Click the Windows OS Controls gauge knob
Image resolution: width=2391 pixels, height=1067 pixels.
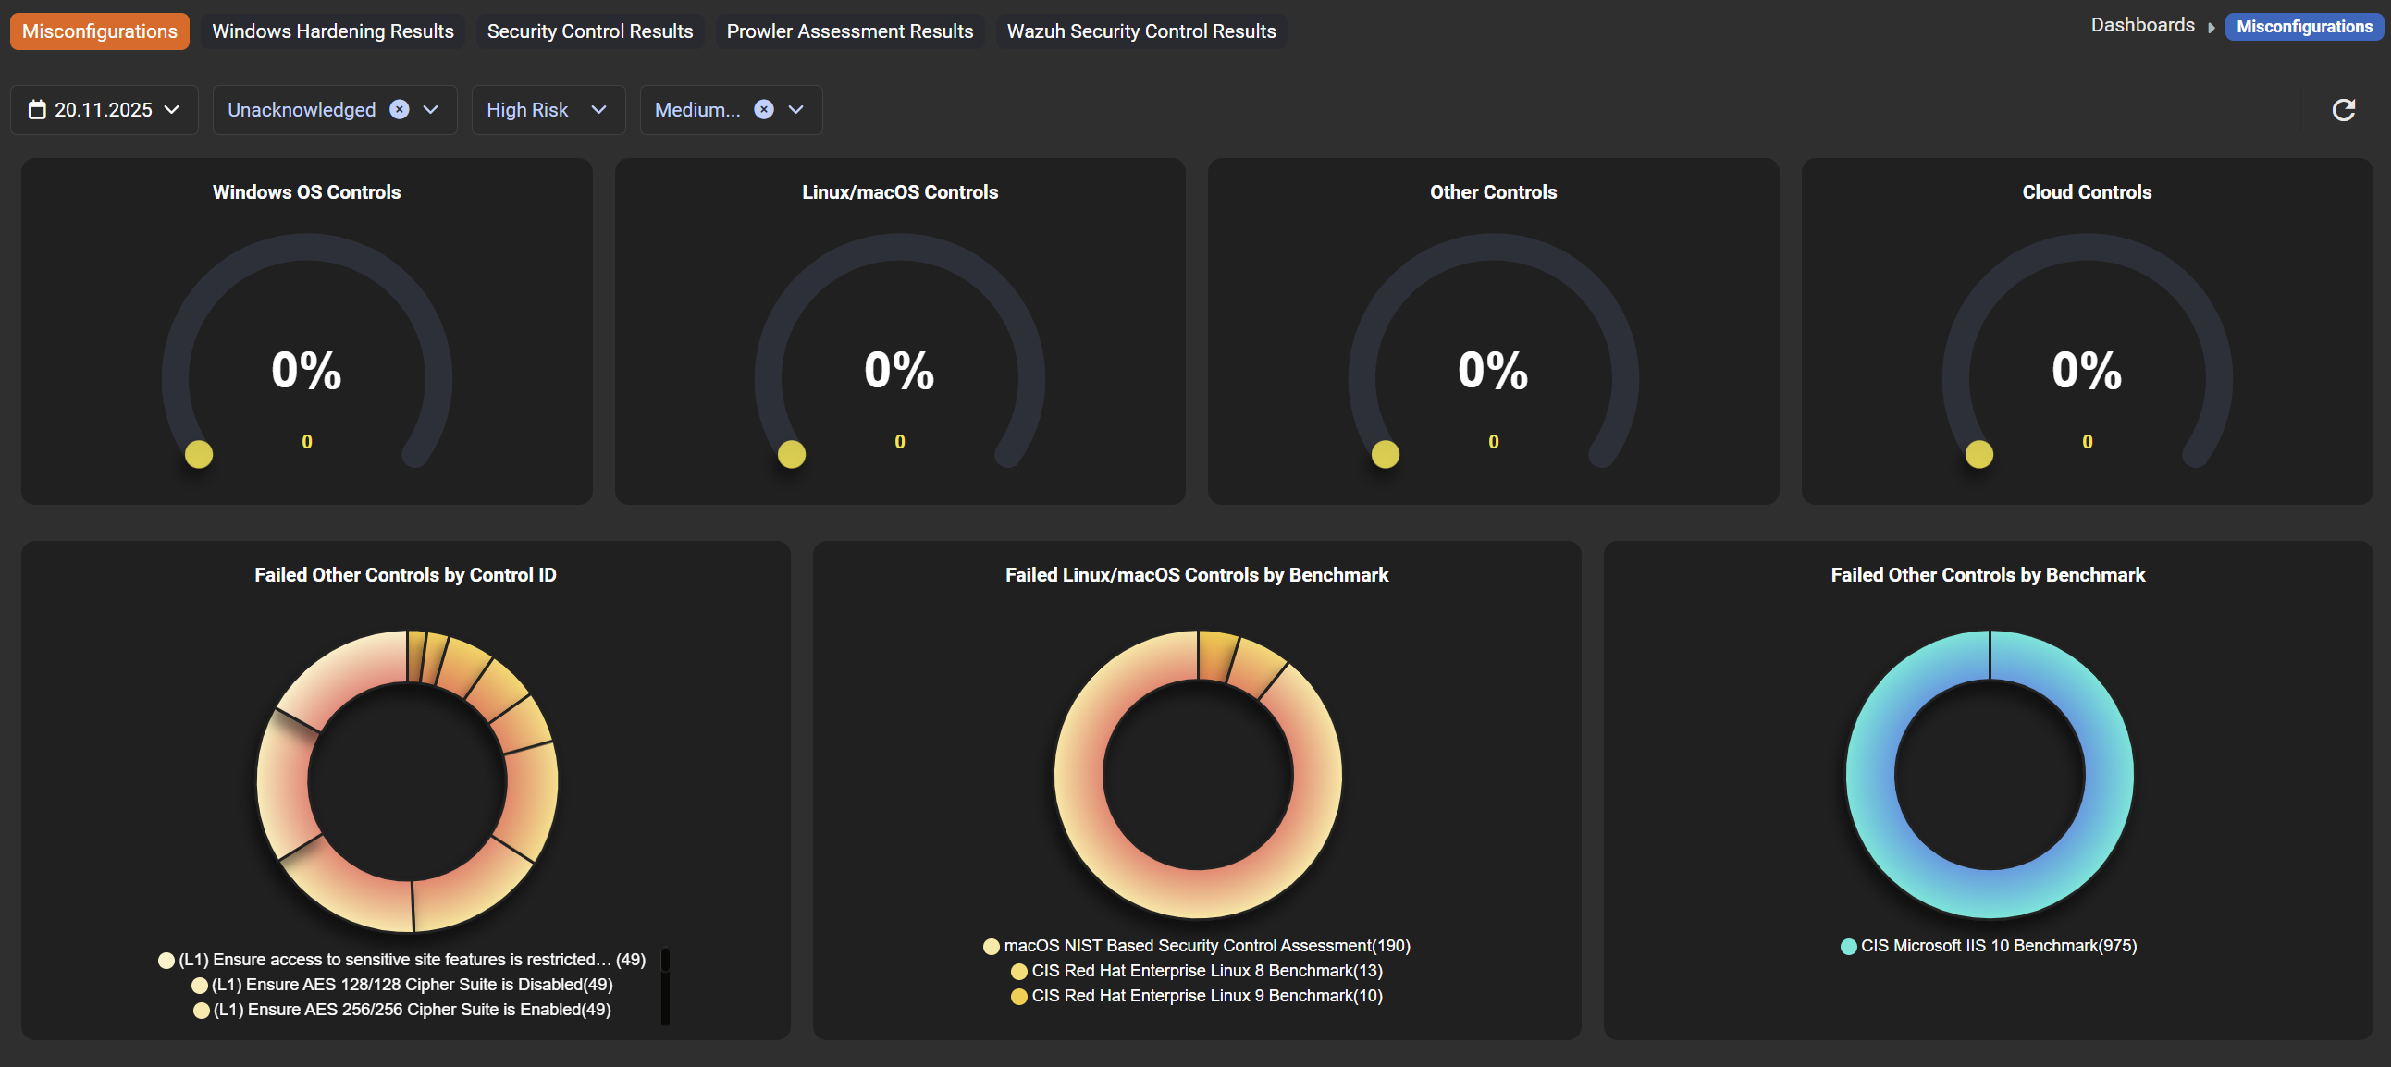pyautogui.click(x=199, y=454)
